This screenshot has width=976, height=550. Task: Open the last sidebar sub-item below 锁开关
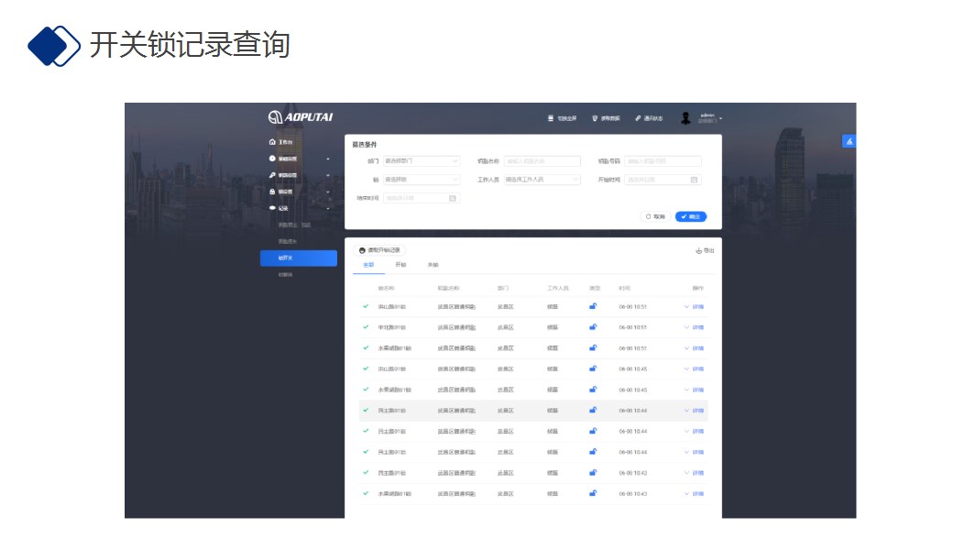click(286, 275)
